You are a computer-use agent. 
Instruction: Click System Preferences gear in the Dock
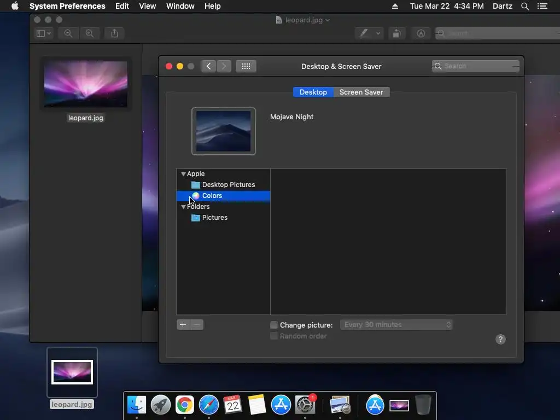click(x=305, y=405)
